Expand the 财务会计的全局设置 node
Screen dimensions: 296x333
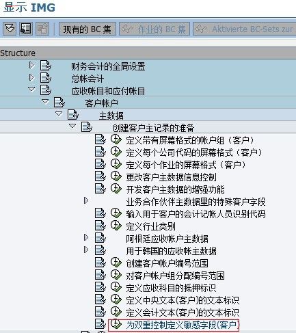pyautogui.click(x=31, y=66)
